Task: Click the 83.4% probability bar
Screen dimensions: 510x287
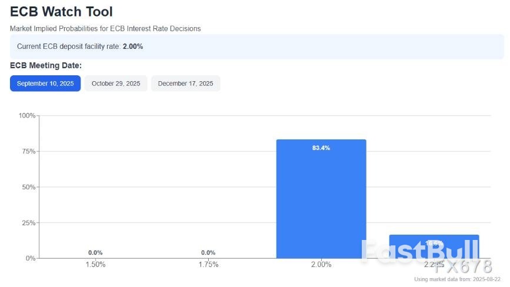Action: tap(321, 200)
